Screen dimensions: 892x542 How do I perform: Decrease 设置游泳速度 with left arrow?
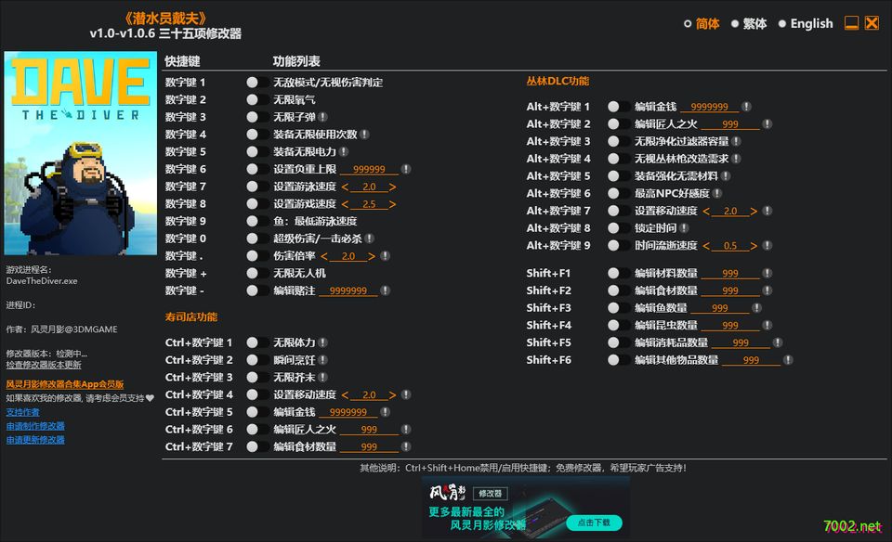(x=345, y=187)
